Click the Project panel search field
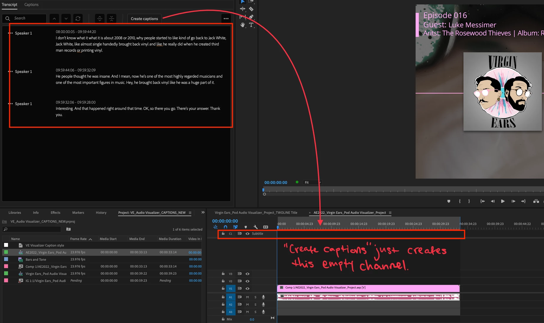 click(32, 229)
